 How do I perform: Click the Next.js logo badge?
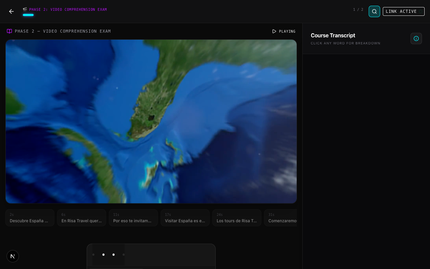point(13,256)
